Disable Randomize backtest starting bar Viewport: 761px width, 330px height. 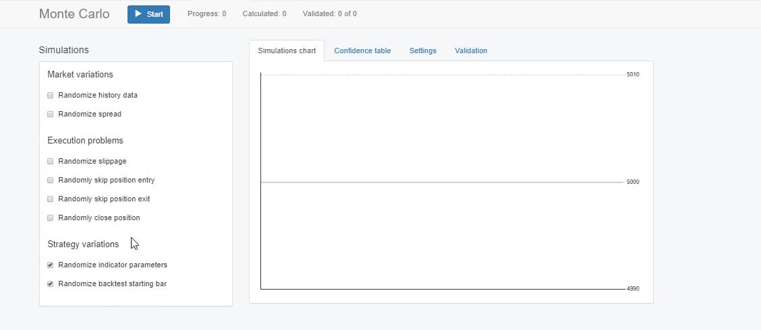pyautogui.click(x=51, y=284)
